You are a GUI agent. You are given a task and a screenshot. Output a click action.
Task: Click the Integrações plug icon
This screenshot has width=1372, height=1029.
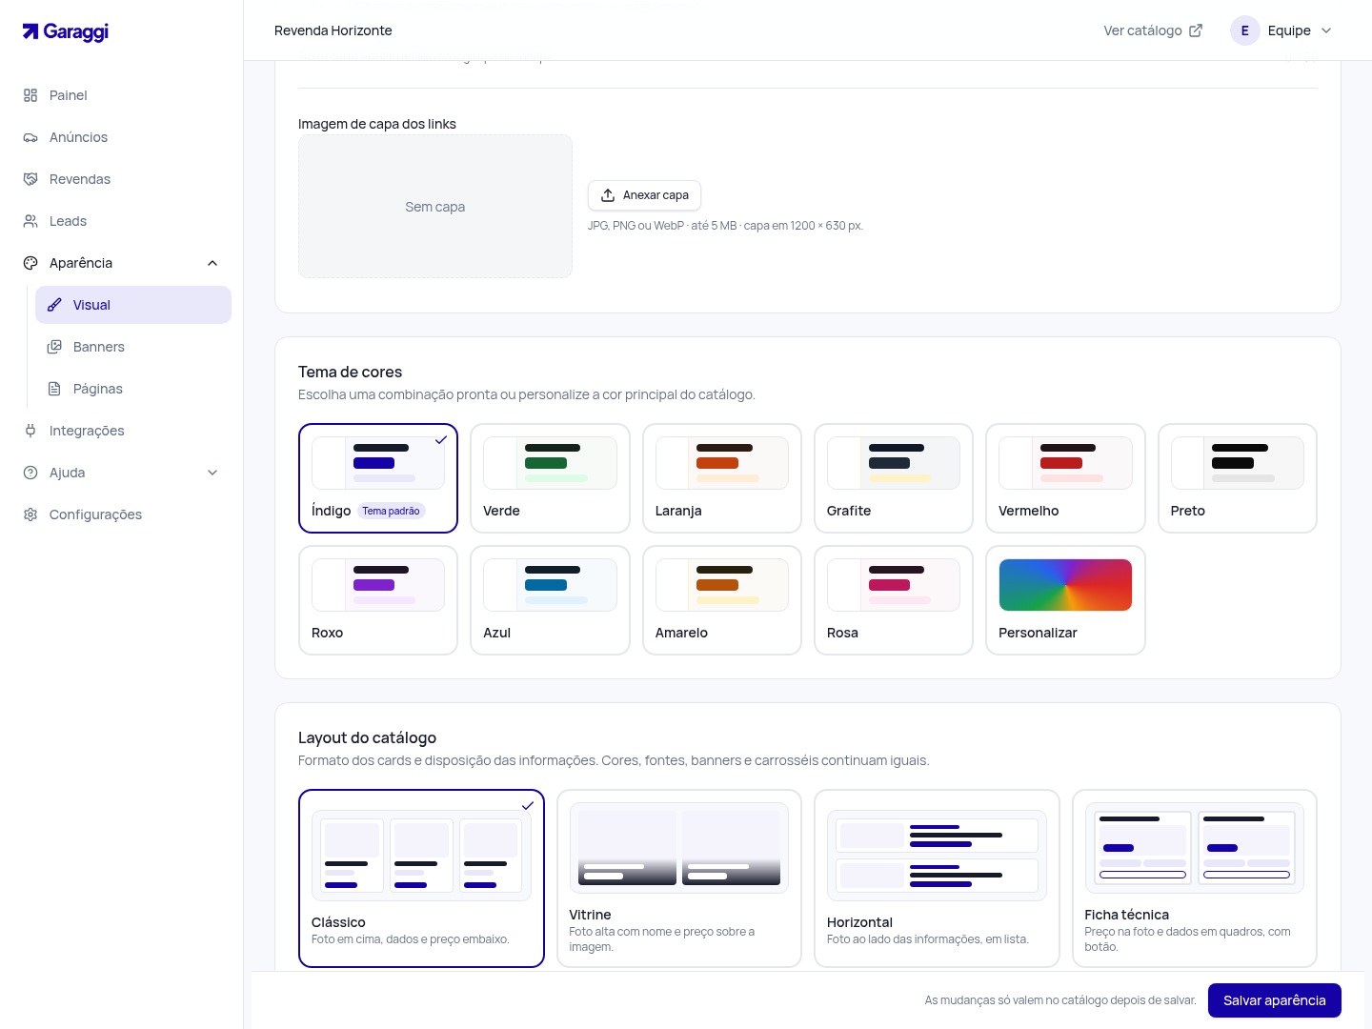[x=30, y=431]
